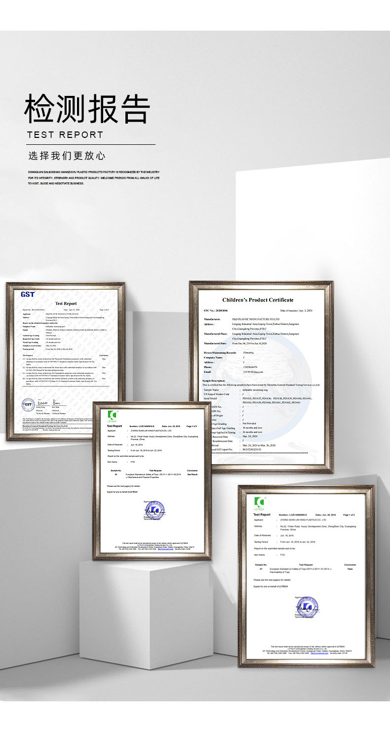Image resolution: width=390 pixels, height=730 pixels.
Task: Click the blue approval stamp on the Page 1 of 3 report
Action: pyautogui.click(x=155, y=510)
